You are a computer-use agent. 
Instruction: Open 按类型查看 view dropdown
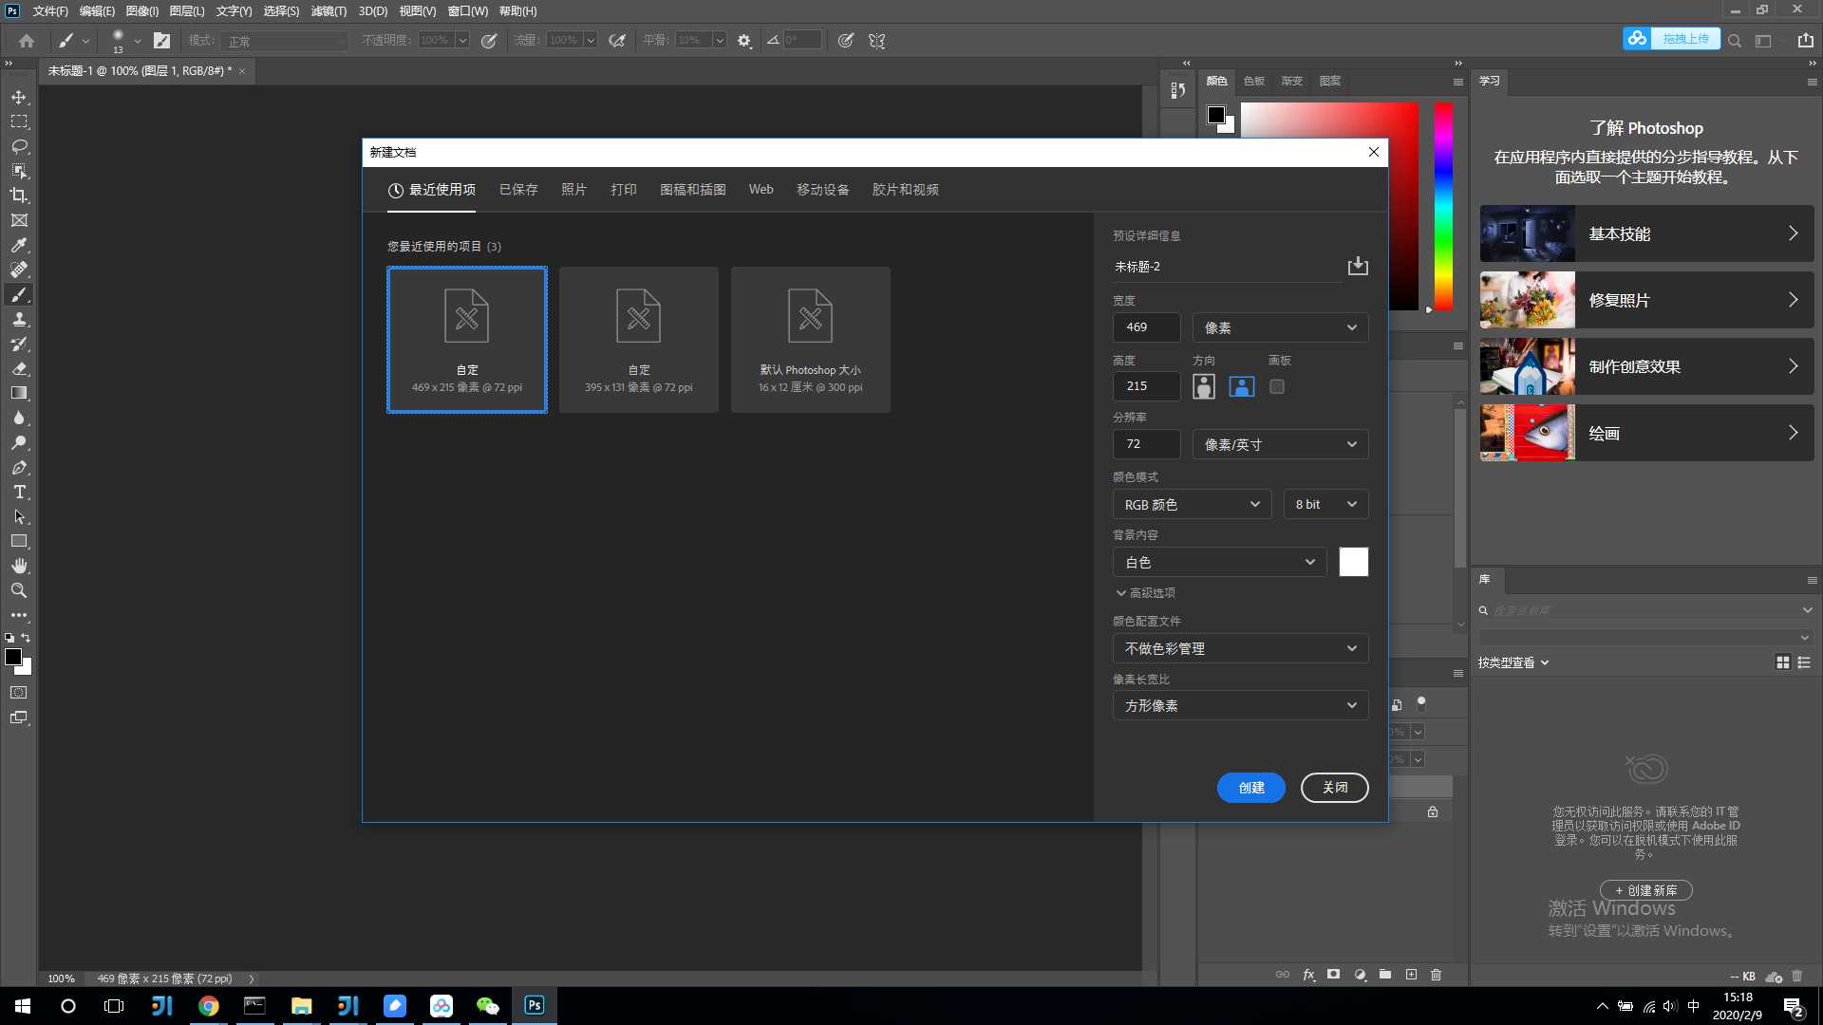pos(1513,662)
